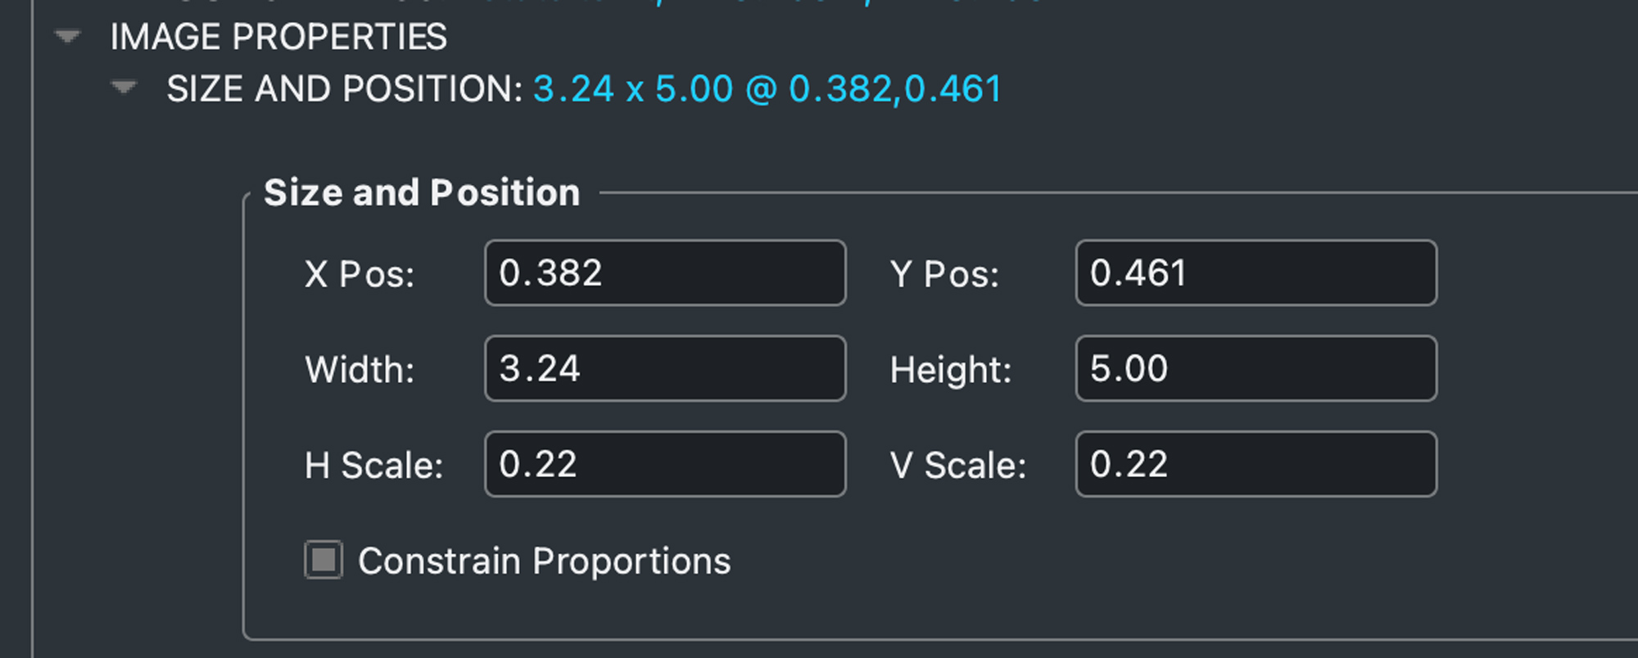1638x658 pixels.
Task: Toggle the Constrain Proportions checkbox
Action: 324,561
